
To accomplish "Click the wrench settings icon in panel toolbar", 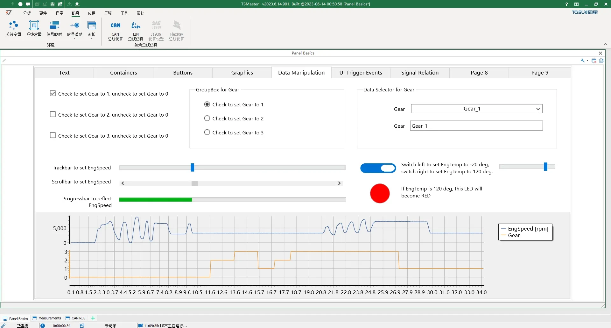I will (582, 61).
